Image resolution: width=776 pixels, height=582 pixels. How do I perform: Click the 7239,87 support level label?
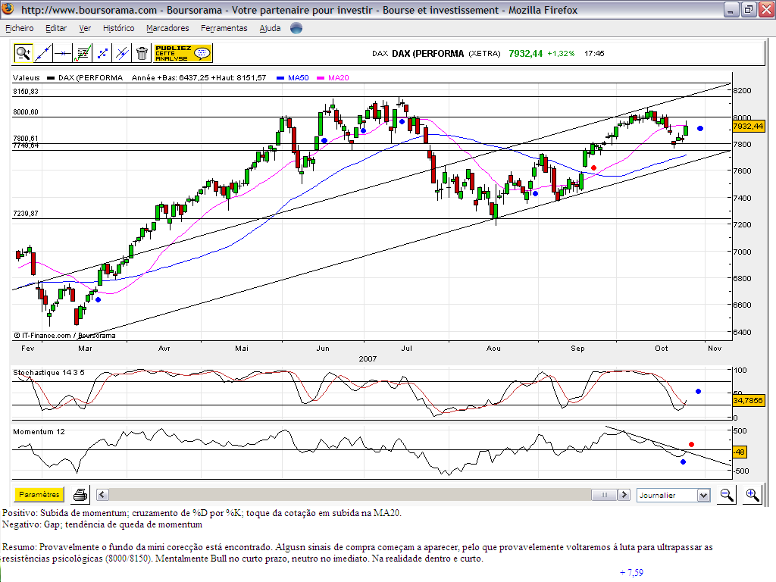26,214
